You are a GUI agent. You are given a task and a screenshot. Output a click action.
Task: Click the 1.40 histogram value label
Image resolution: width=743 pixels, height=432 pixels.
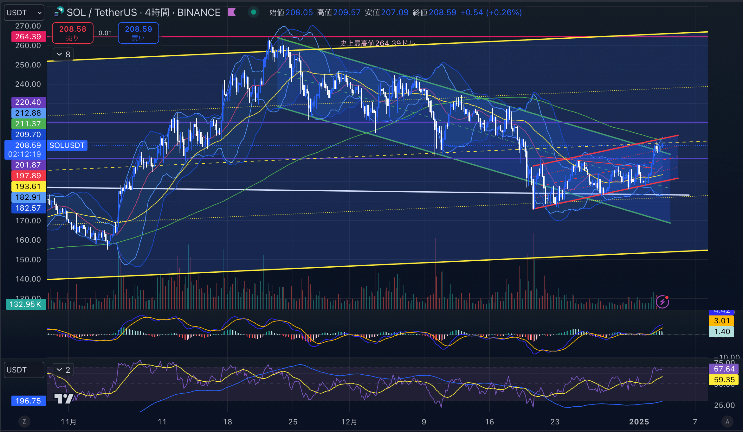[x=721, y=332]
